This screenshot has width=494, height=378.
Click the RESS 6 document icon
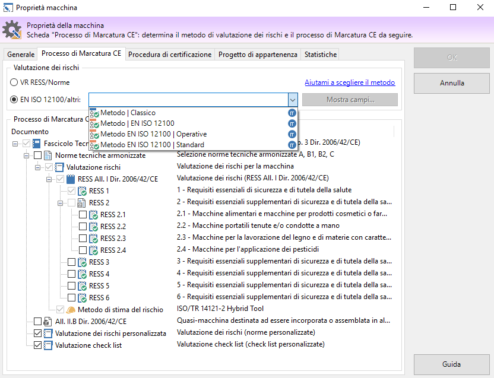click(x=82, y=297)
